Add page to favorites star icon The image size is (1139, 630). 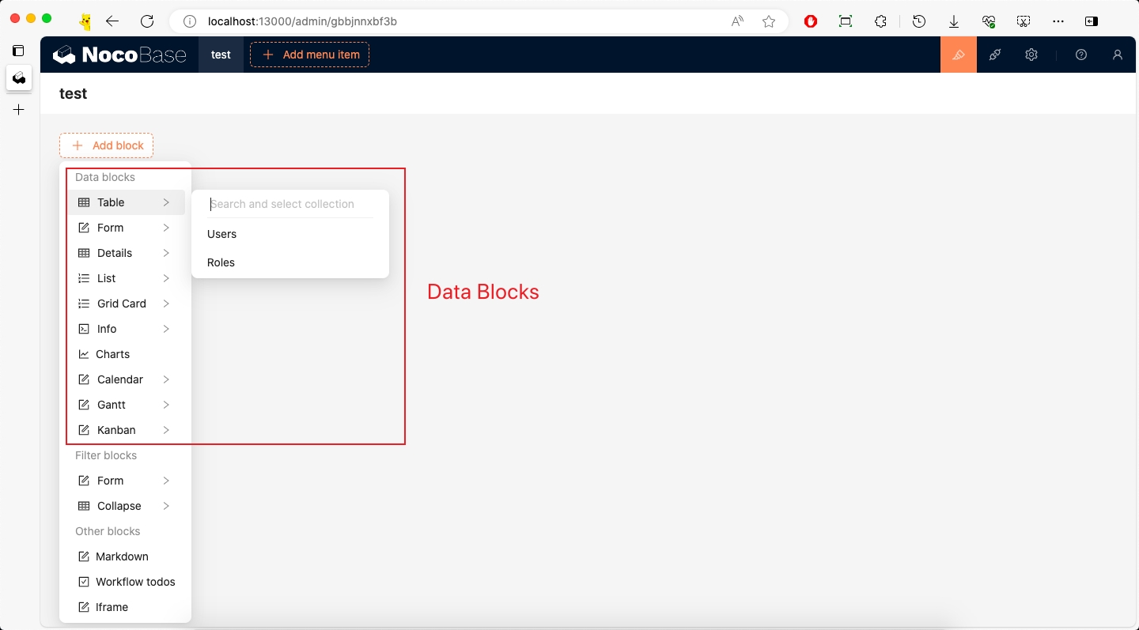tap(769, 21)
